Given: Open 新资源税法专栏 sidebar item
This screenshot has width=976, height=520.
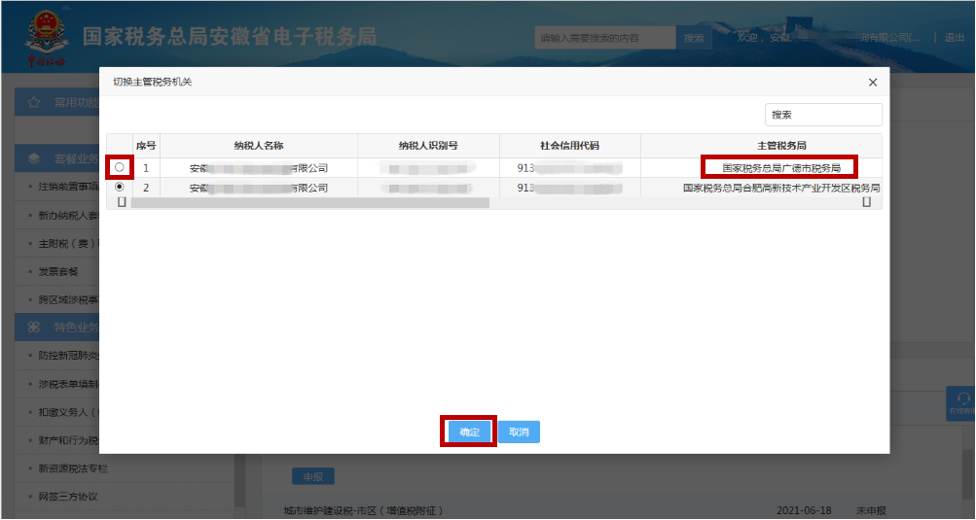Looking at the screenshot, I should [73, 468].
